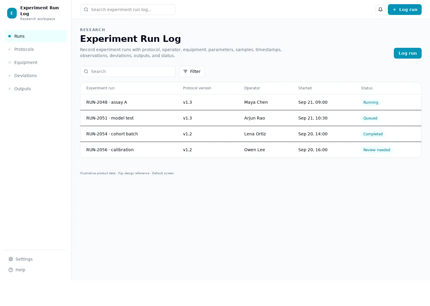The image size is (430, 306).
Task: Click the Log run button beside page description
Action: point(408,53)
